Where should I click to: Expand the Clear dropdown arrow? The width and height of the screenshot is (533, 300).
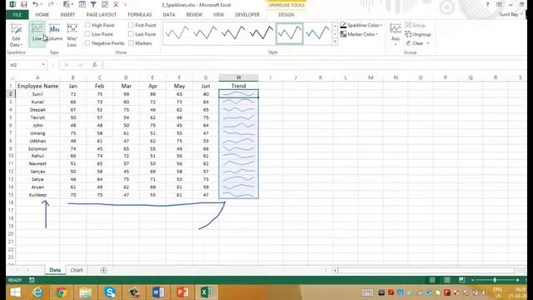428,43
